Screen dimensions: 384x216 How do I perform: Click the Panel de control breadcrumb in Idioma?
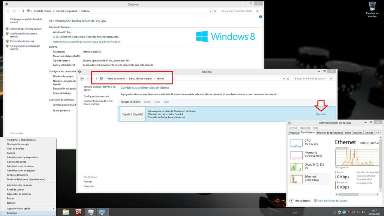coord(116,79)
